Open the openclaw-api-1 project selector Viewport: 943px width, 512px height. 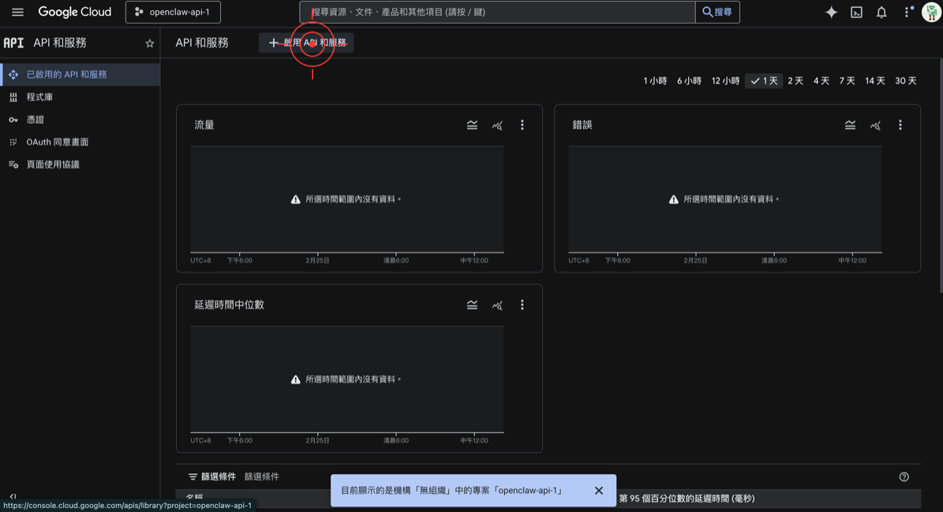click(173, 12)
